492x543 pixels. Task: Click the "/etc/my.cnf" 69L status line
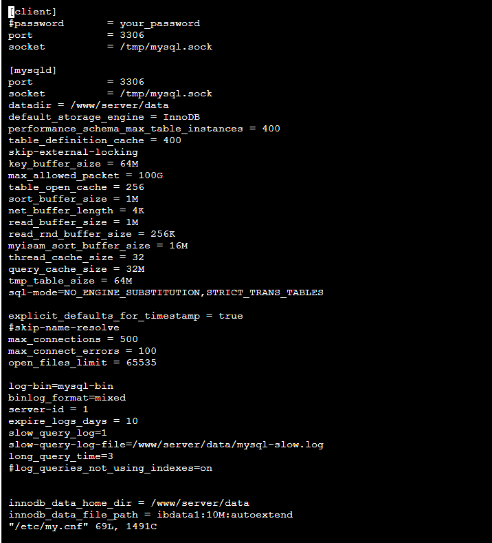(x=82, y=526)
